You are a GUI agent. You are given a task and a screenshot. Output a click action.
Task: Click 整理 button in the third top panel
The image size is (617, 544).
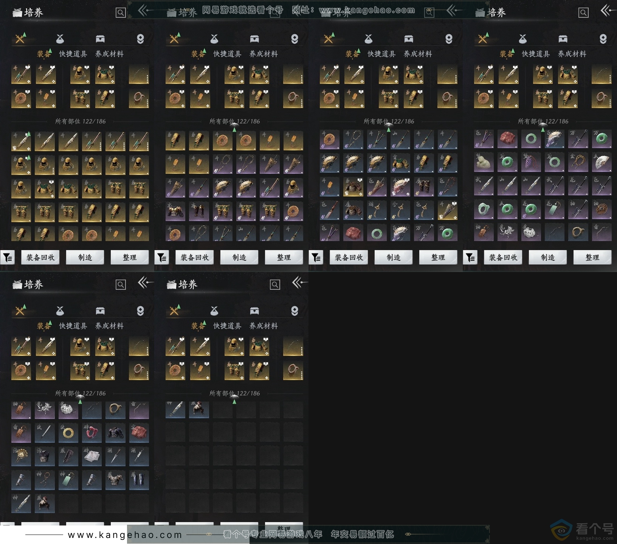pos(438,257)
